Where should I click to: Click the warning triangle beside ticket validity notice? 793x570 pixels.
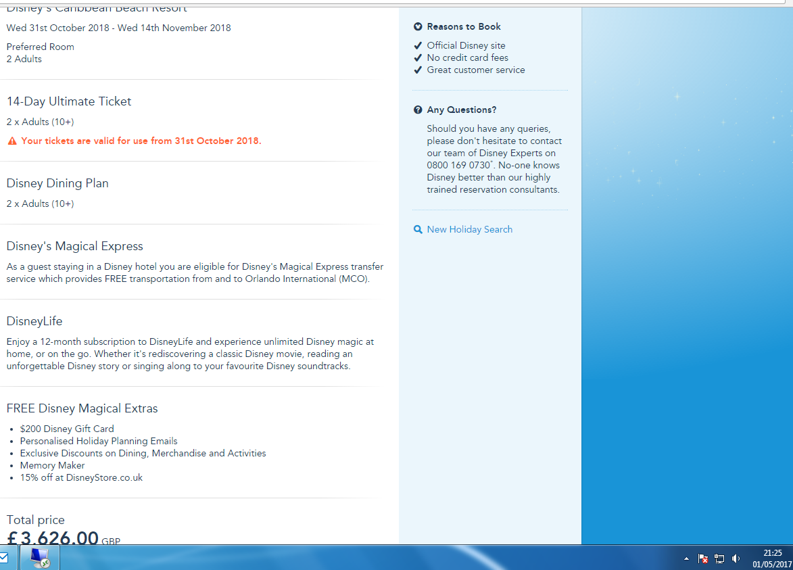pyautogui.click(x=12, y=141)
